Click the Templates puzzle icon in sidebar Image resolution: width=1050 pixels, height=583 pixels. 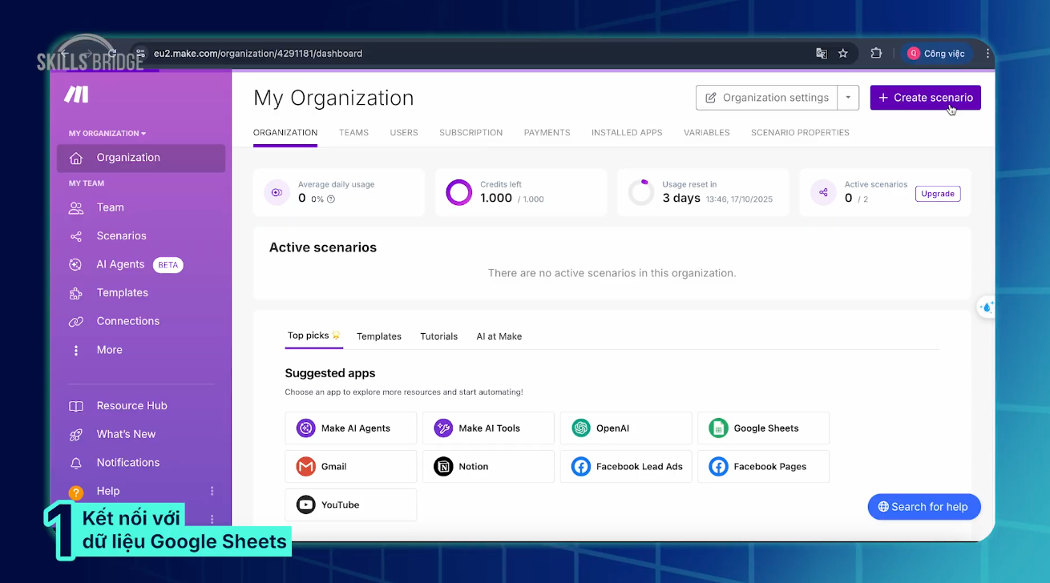click(x=76, y=293)
